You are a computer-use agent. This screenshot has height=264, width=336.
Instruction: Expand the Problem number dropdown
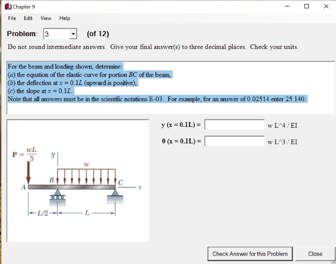[73, 34]
